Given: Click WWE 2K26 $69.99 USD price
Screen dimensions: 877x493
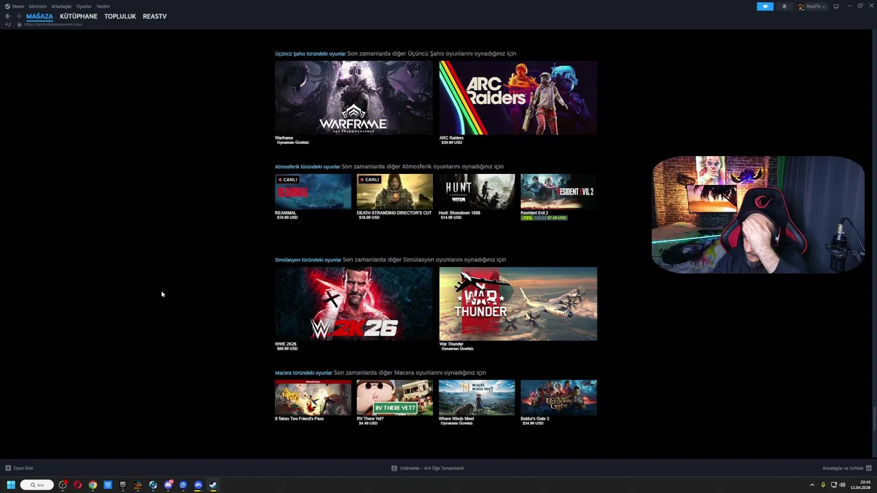Looking at the screenshot, I should point(287,349).
